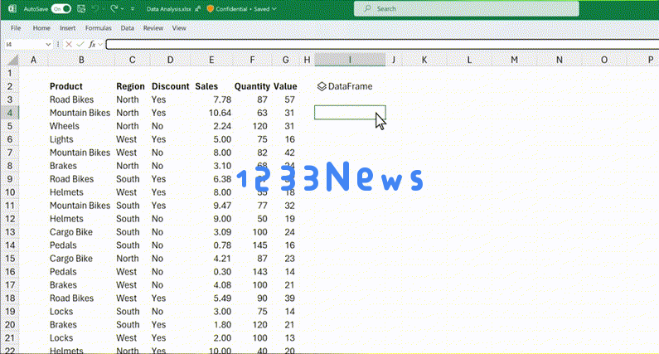Image resolution: width=659 pixels, height=354 pixels.
Task: Switch to the View tab
Action: pos(179,28)
